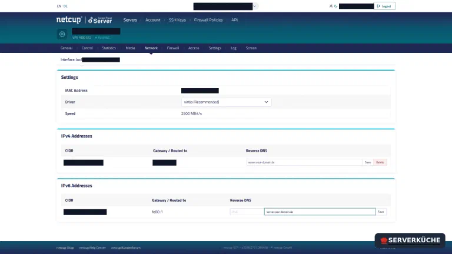This screenshot has height=254, width=452.
Task: Click the IPv6 Reverse DNS hostname field
Action: (x=320, y=212)
